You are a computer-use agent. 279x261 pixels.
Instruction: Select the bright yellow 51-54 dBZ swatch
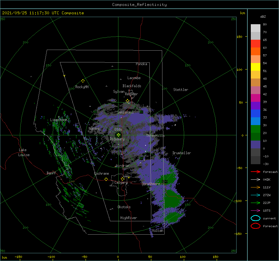pos(255,67)
